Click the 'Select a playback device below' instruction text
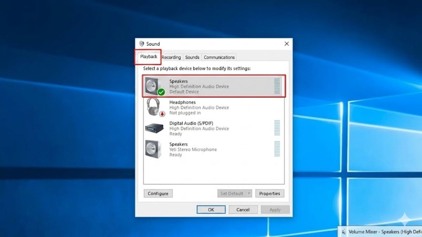 (197, 68)
